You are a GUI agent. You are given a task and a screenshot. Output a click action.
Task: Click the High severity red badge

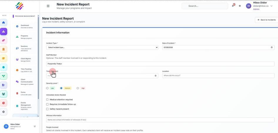83,88
